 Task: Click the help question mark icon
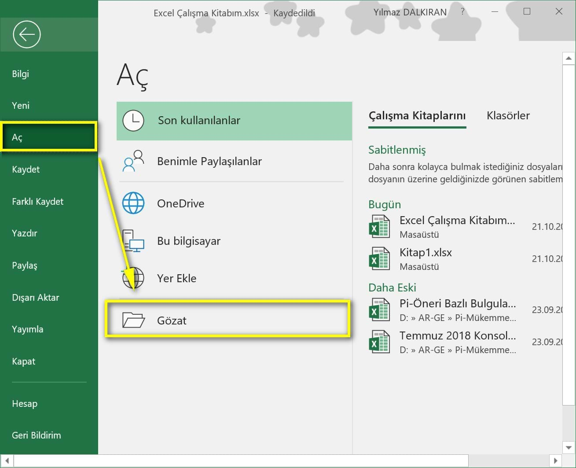coord(462,12)
